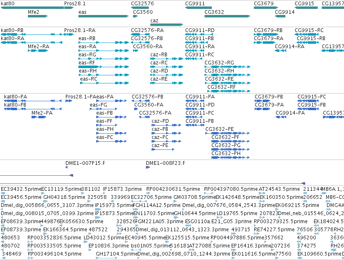The height and width of the screenshot is (260, 344).
Task: Click the CG9915-PB protein label
Action: click(312, 105)
